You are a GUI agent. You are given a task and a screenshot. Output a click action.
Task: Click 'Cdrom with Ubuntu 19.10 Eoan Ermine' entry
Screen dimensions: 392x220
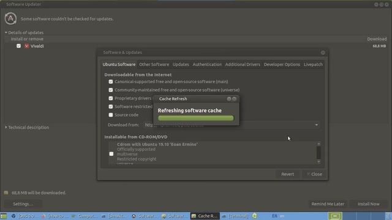[x=157, y=144]
